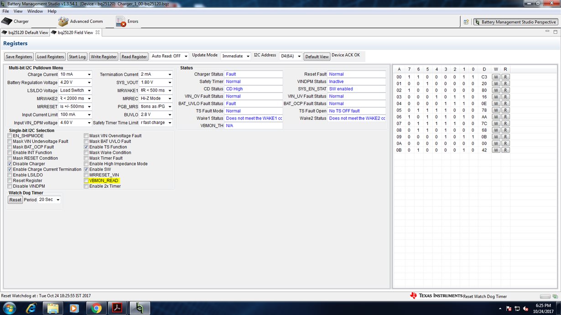Select Battery Management Studio Perspective button
The image size is (561, 315).
coord(515,22)
